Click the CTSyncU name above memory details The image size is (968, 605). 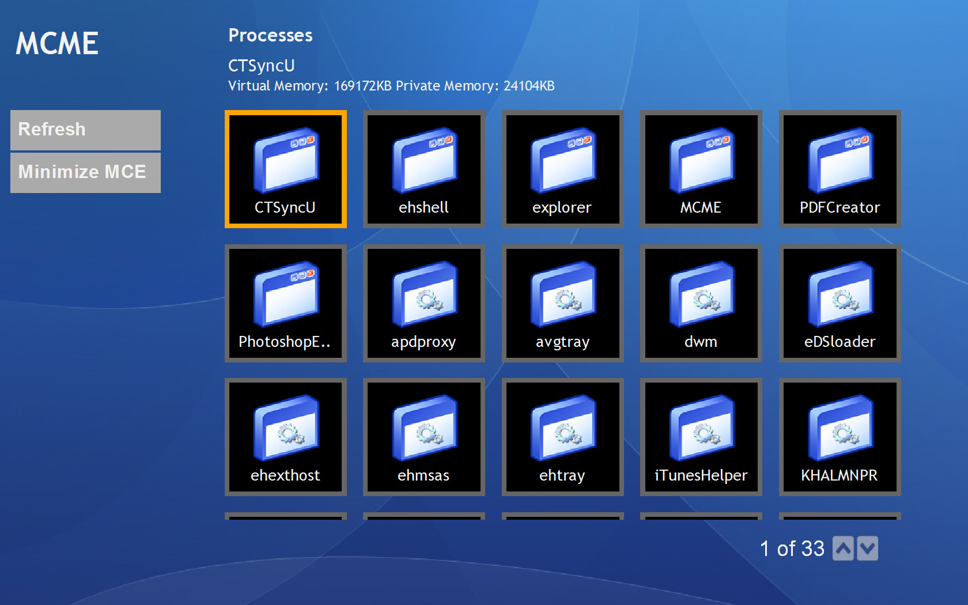point(262,66)
